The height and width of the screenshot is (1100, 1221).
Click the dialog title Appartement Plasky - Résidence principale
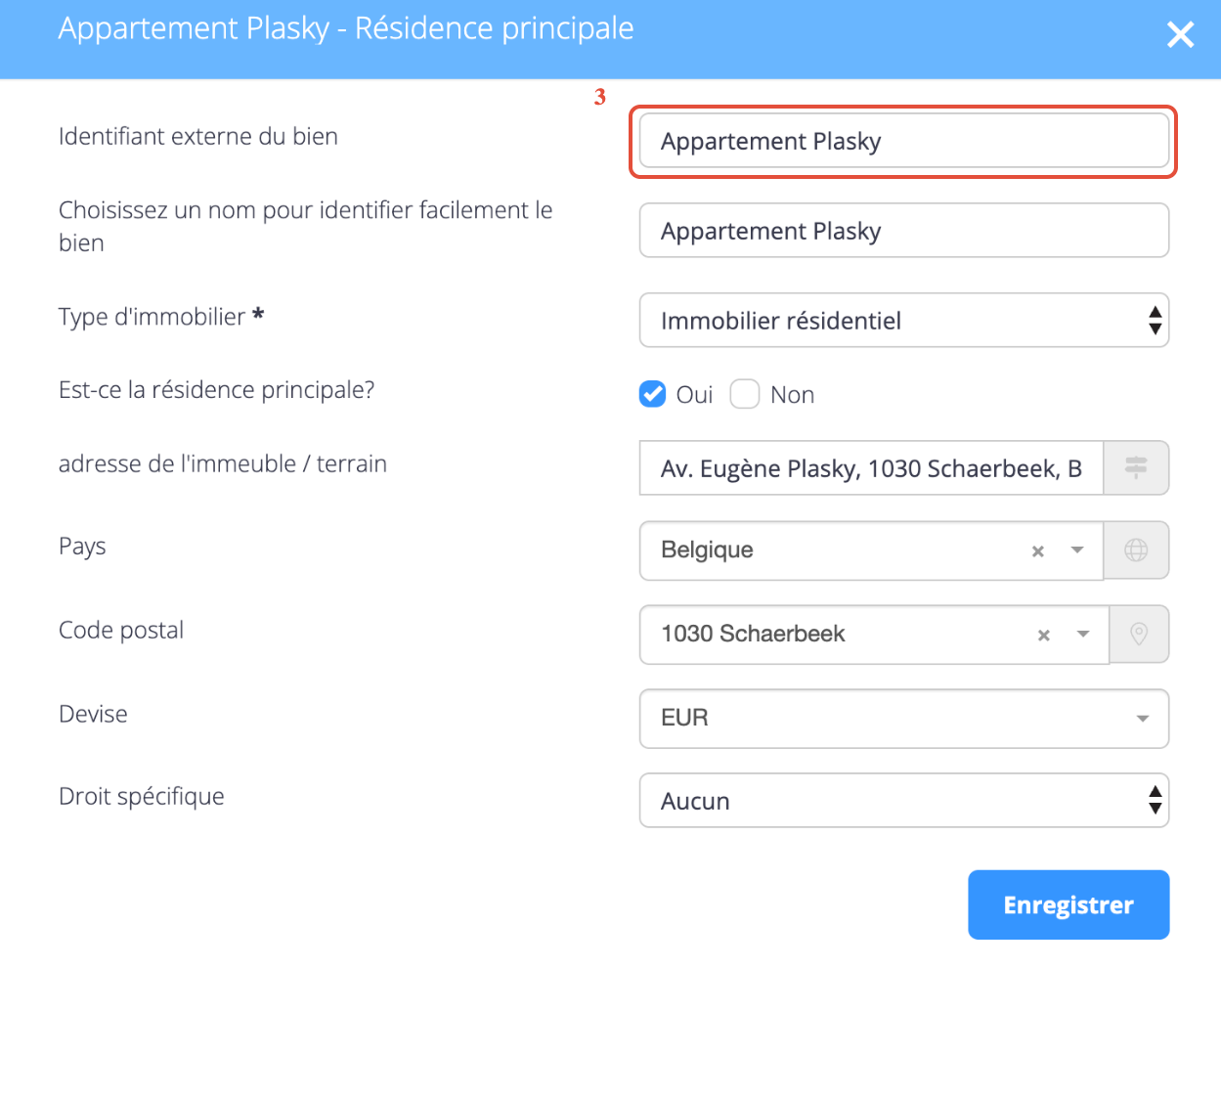tap(346, 28)
